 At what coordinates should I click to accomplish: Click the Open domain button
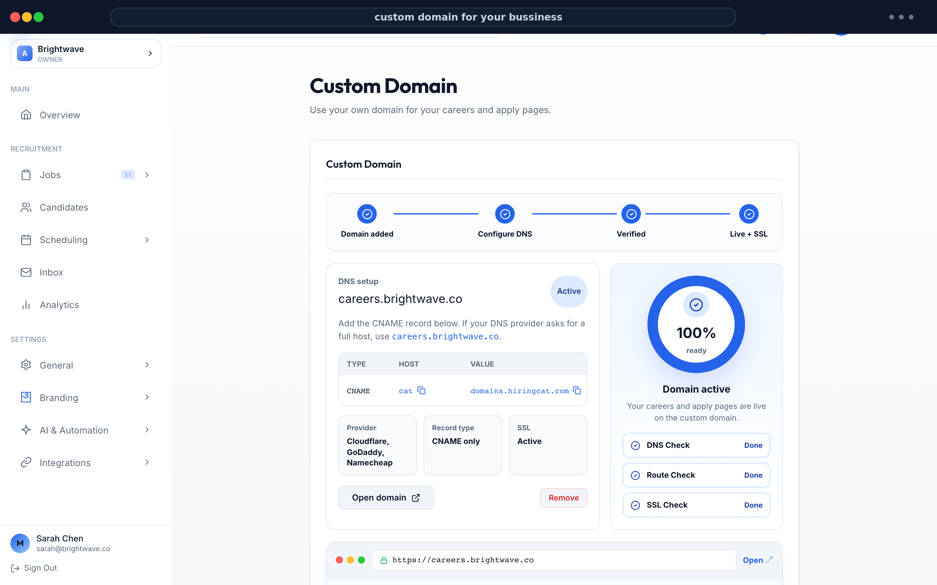pyautogui.click(x=386, y=498)
